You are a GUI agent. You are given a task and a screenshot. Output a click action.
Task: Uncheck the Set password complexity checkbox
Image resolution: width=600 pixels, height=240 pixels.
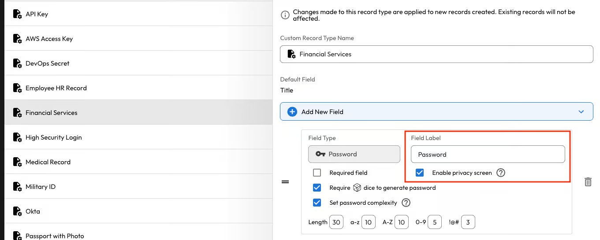[317, 203]
